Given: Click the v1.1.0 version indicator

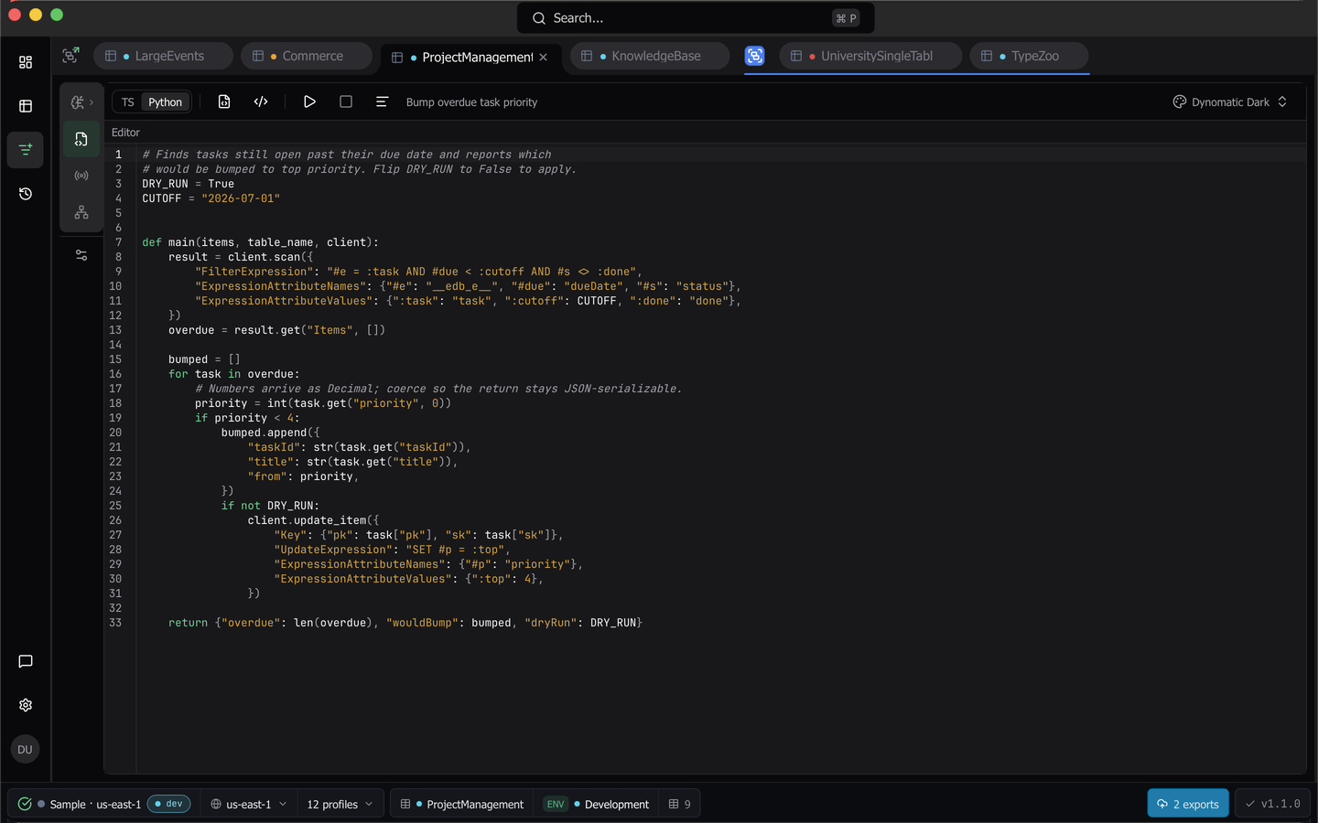Looking at the screenshot, I should (x=1272, y=804).
